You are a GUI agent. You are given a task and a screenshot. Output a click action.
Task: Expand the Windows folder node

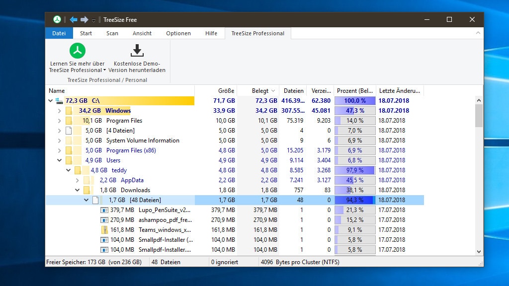(60, 111)
